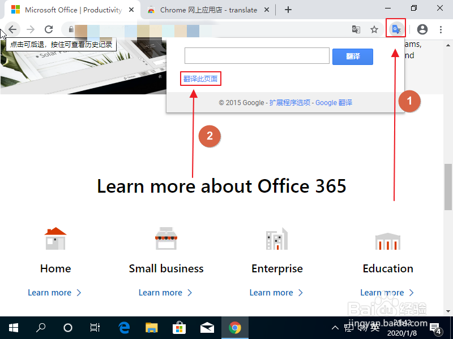This screenshot has width=453, height=339.
Task: Click the browser back arrow
Action: tap(12, 29)
